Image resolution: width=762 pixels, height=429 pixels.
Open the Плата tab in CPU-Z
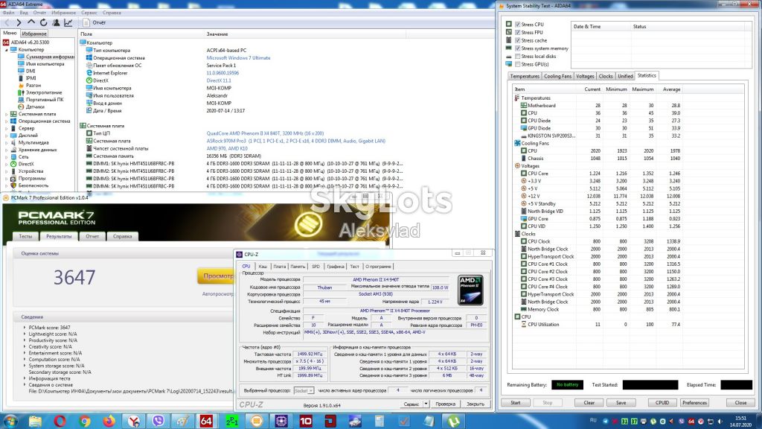pyautogui.click(x=280, y=267)
